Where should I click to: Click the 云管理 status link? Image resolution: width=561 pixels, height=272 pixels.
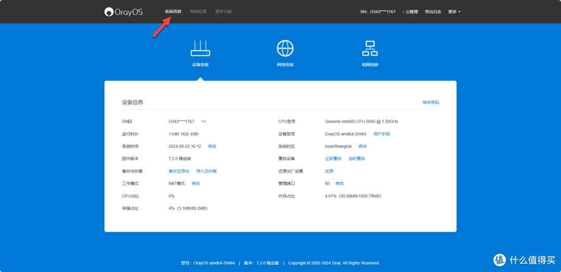tap(410, 12)
